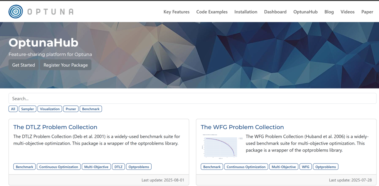Screen dimensions: 379x186
Task: Select OptunaHub in the top navigation
Action: pyautogui.click(x=305, y=12)
